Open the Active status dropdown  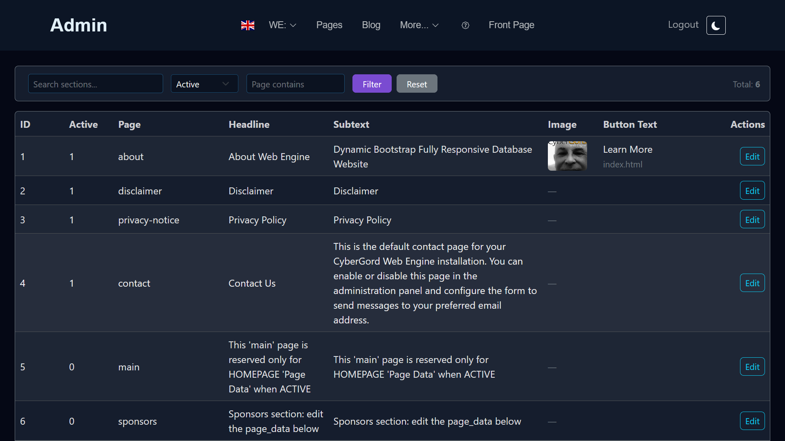pyautogui.click(x=204, y=84)
